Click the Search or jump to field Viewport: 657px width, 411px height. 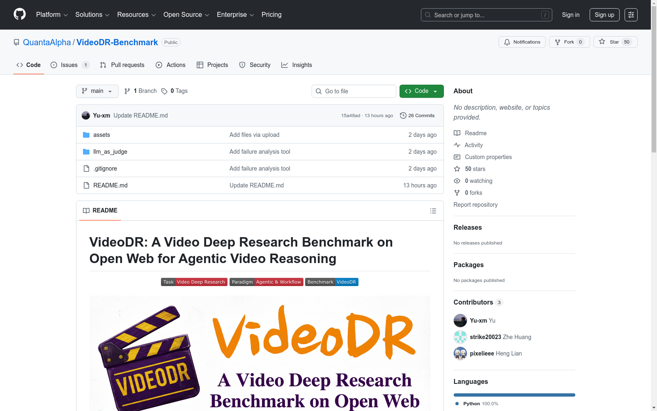click(x=487, y=15)
